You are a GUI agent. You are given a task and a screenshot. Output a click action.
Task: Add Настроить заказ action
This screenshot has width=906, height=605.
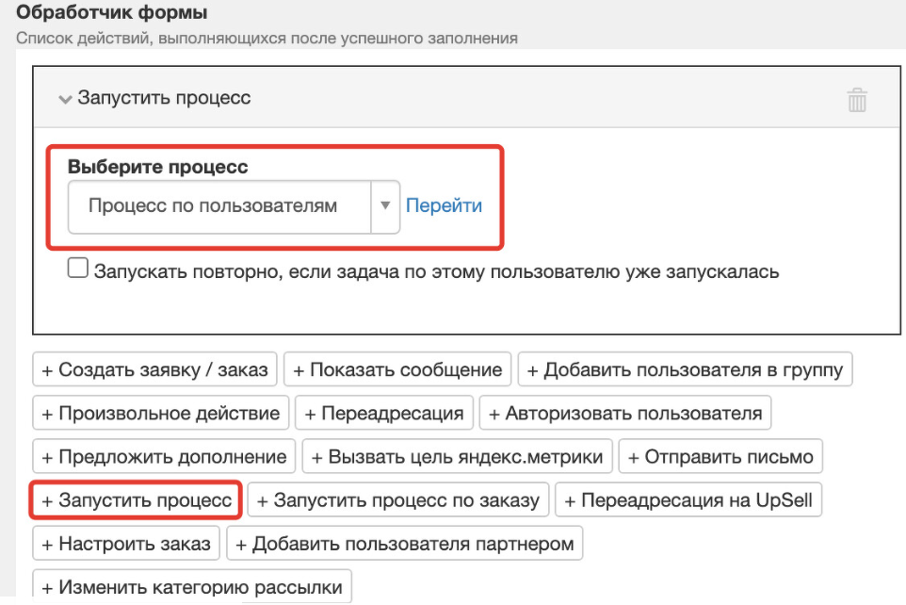click(126, 544)
